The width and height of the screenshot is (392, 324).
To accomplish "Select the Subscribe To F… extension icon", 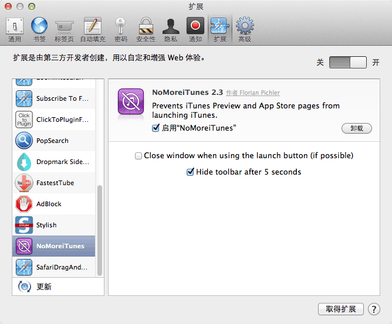I will point(23,98).
